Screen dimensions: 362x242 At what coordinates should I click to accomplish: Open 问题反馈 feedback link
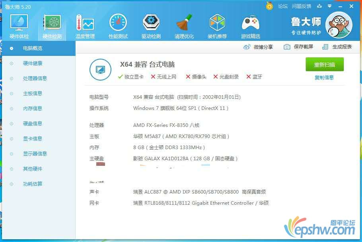(x=302, y=6)
